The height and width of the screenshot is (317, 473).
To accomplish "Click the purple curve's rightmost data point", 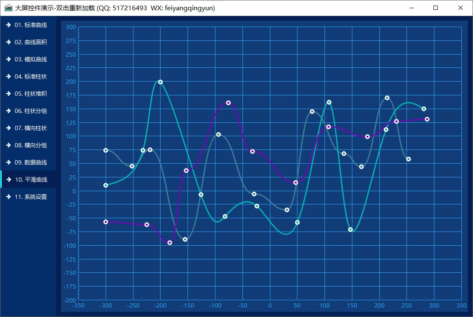I will point(427,119).
